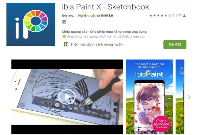Screen dimensions: 203x135
Task: Click the star rating display
Action: (158, 16)
